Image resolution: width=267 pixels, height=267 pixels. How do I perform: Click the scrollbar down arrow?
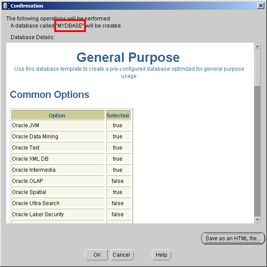[x=257, y=220]
